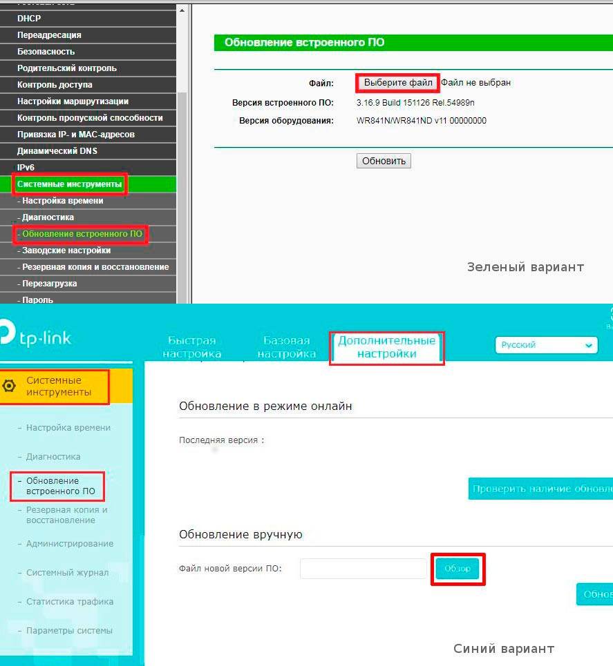
Task: Open Системный журнал item
Action: click(67, 573)
